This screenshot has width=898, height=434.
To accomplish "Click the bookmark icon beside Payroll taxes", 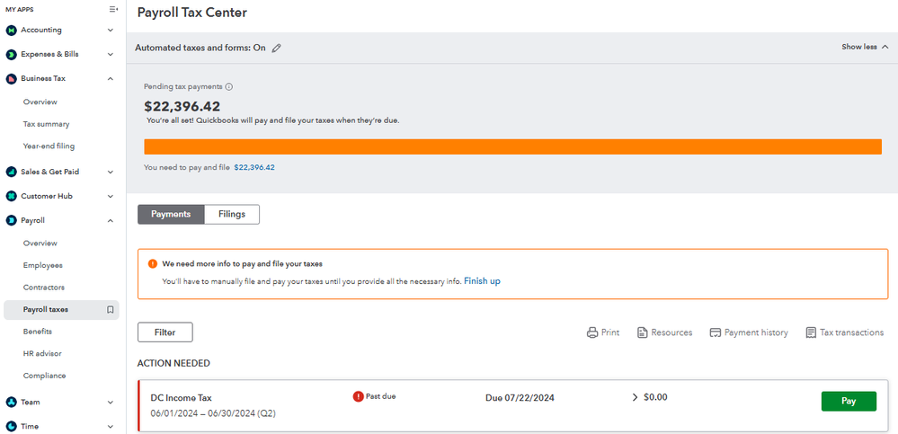I will 110,310.
